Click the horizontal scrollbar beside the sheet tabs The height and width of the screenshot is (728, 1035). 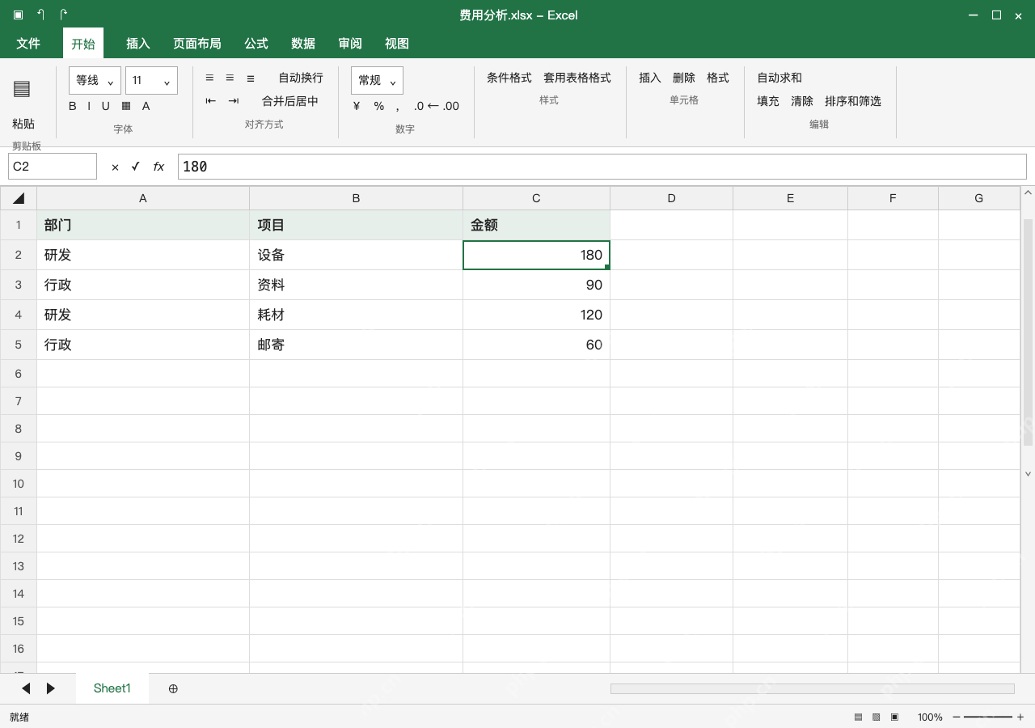pyautogui.click(x=813, y=688)
